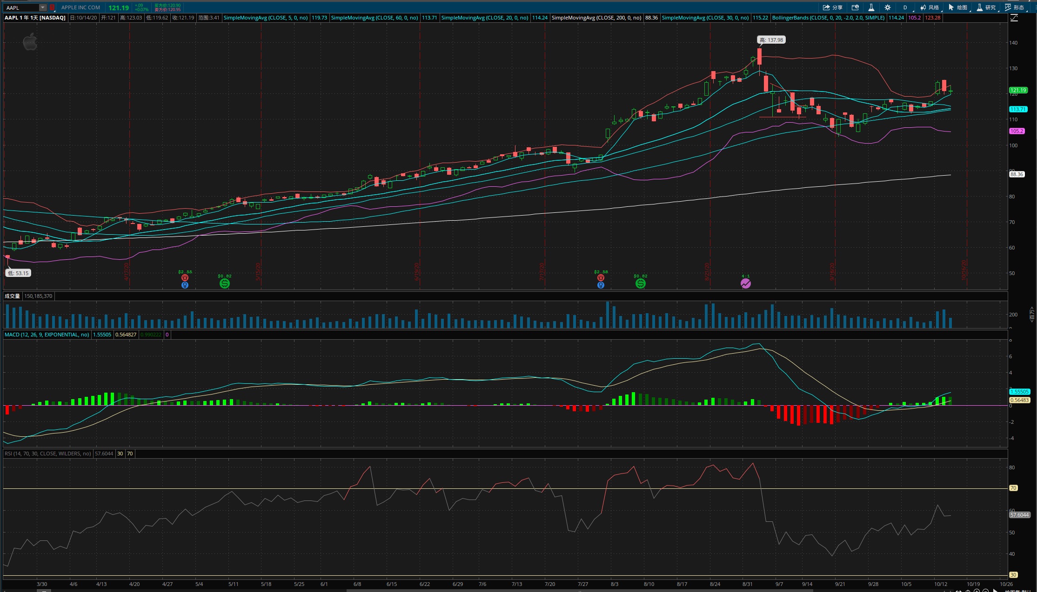Click the white 88.36 axis label
Screen dimensions: 1037x592
tap(1017, 174)
